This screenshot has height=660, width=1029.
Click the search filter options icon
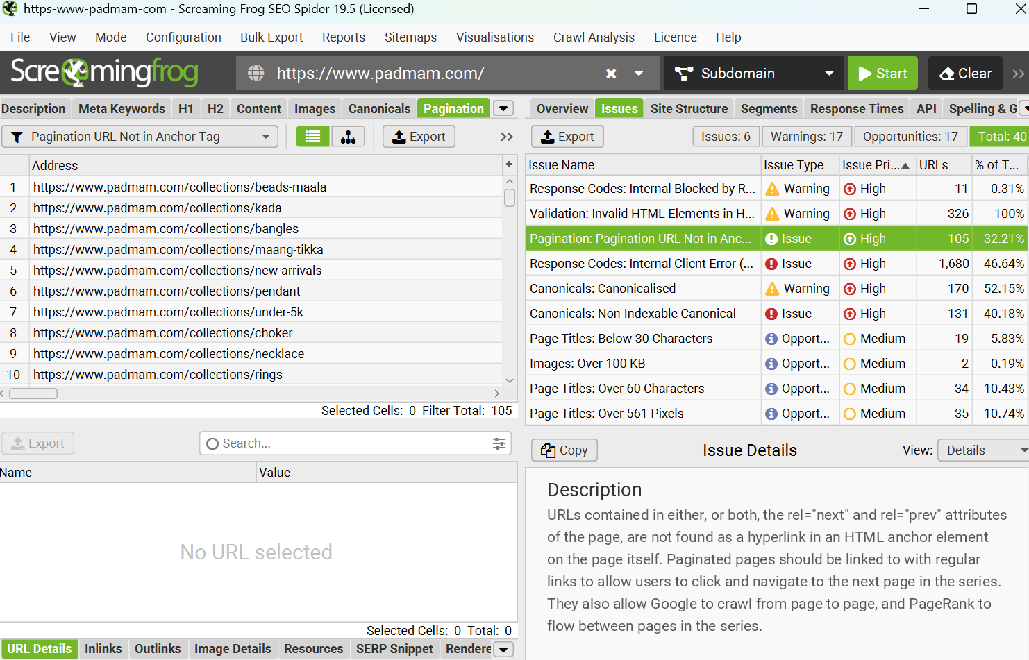[x=499, y=443]
